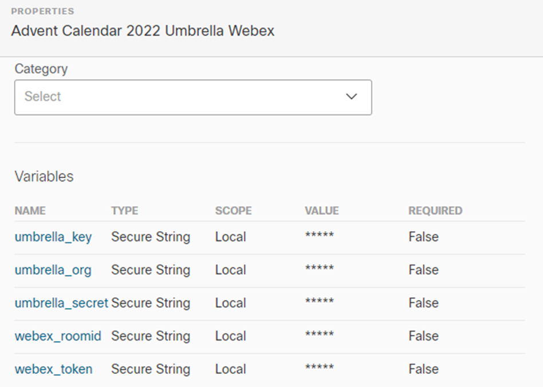Click the Variables section heading
This screenshot has width=543, height=387.
(44, 176)
